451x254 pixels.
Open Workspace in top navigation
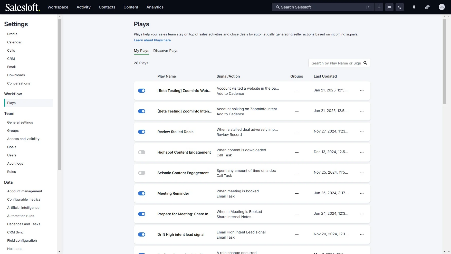coord(58,7)
